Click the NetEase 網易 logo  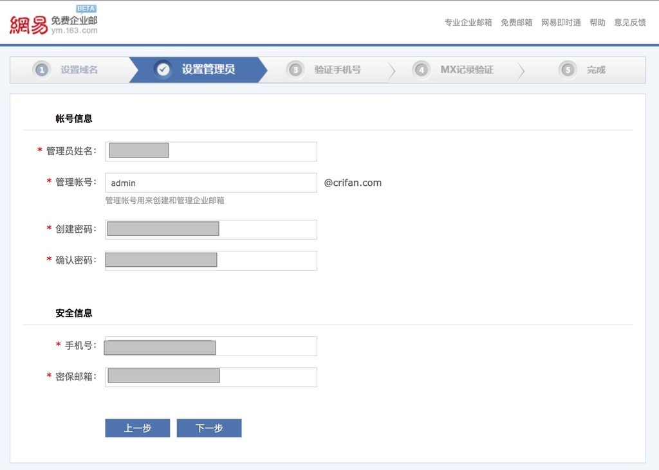tap(28, 25)
